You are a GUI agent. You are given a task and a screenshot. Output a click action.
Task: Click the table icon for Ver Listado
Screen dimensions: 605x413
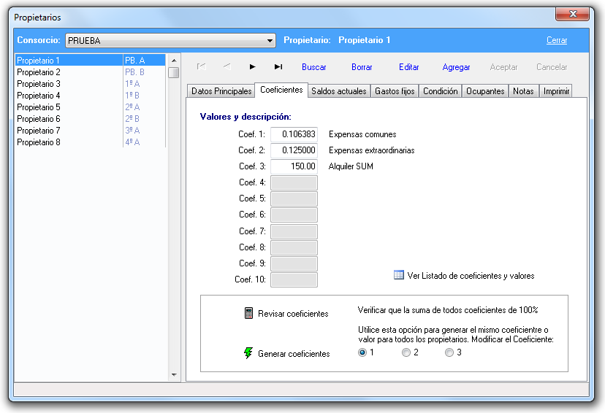click(398, 275)
